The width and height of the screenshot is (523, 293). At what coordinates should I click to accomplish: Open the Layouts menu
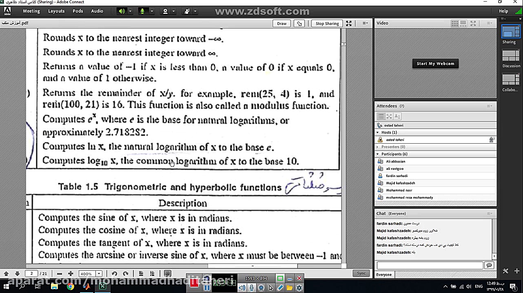click(56, 11)
